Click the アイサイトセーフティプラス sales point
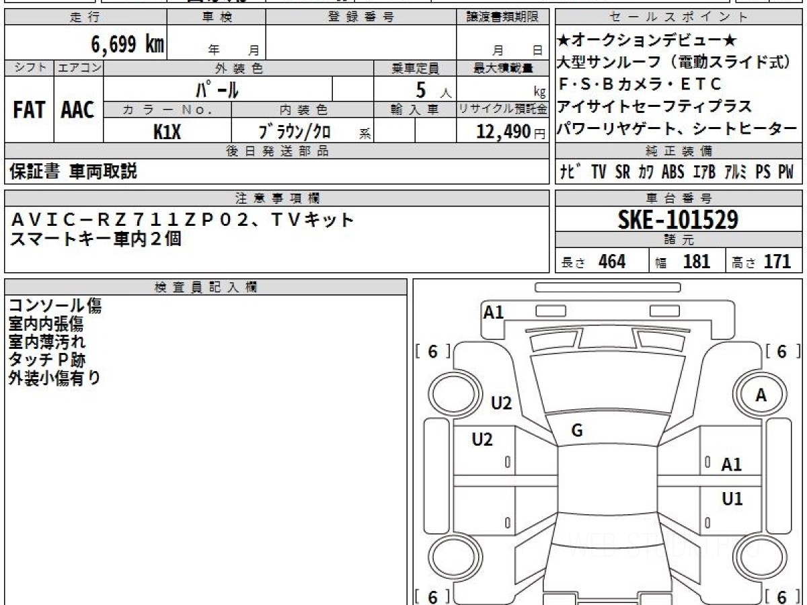Viewport: 807px width, 605px height. tap(655, 106)
